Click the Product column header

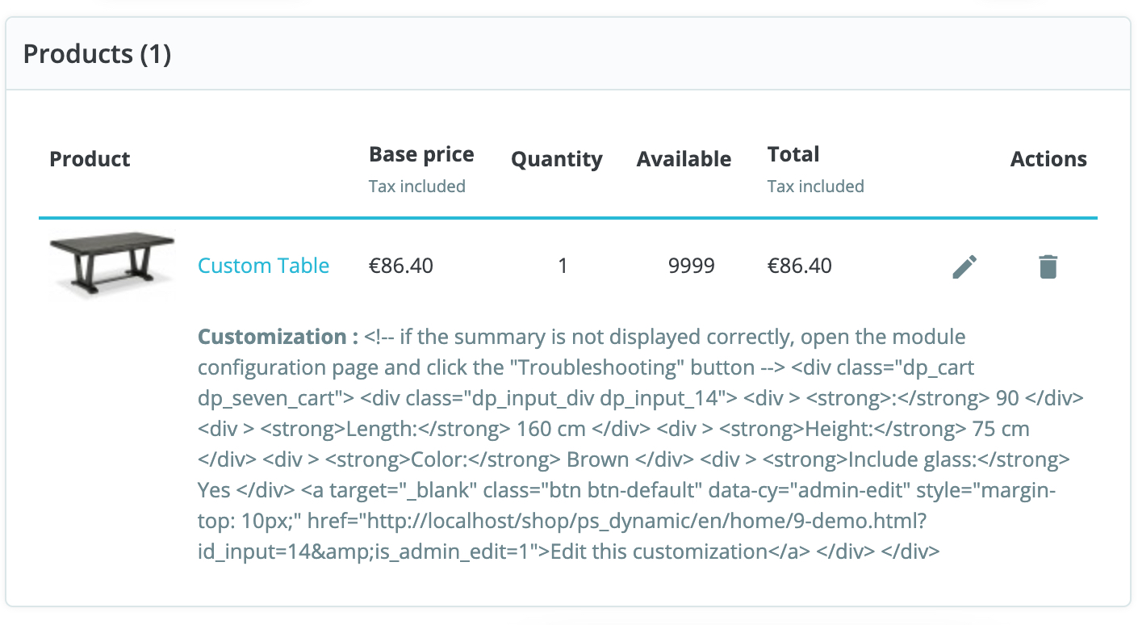pyautogui.click(x=90, y=159)
